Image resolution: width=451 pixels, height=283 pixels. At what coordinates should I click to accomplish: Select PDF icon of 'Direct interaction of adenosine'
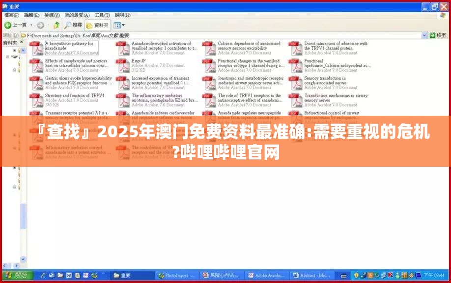pos(295,48)
